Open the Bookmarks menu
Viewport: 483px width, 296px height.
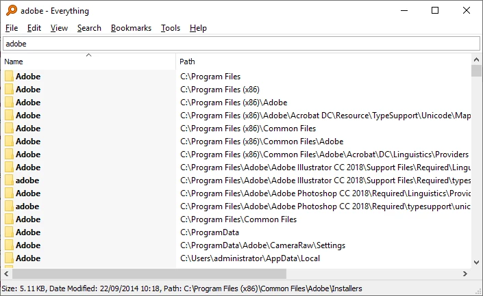[x=131, y=28]
